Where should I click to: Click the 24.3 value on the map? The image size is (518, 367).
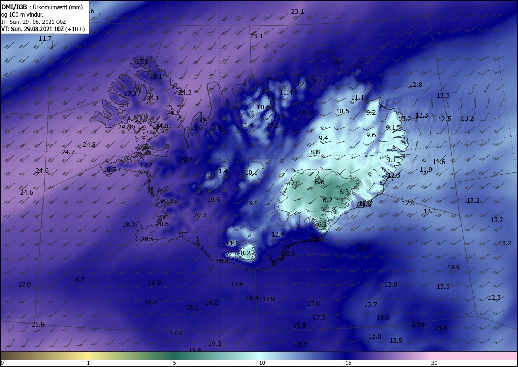pyautogui.click(x=185, y=93)
